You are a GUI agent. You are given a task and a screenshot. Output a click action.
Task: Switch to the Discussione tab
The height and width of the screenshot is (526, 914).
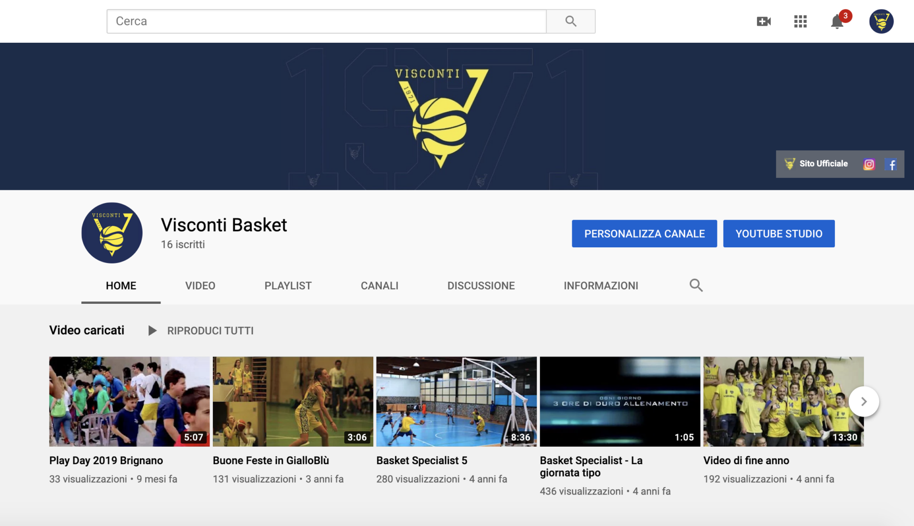(x=481, y=286)
